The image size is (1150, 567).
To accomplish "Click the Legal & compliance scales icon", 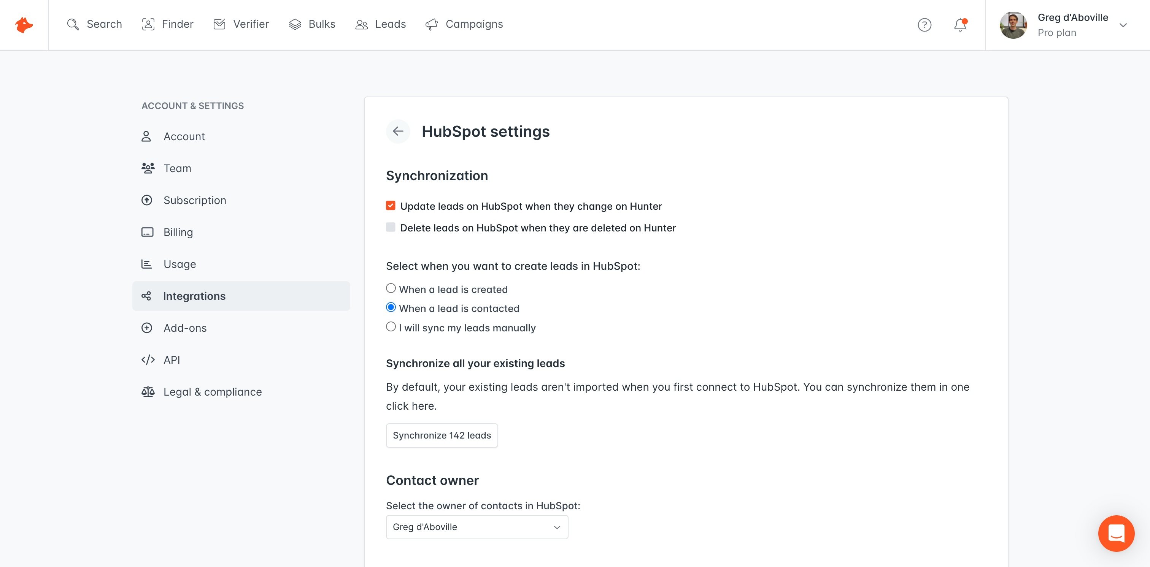I will 148,392.
